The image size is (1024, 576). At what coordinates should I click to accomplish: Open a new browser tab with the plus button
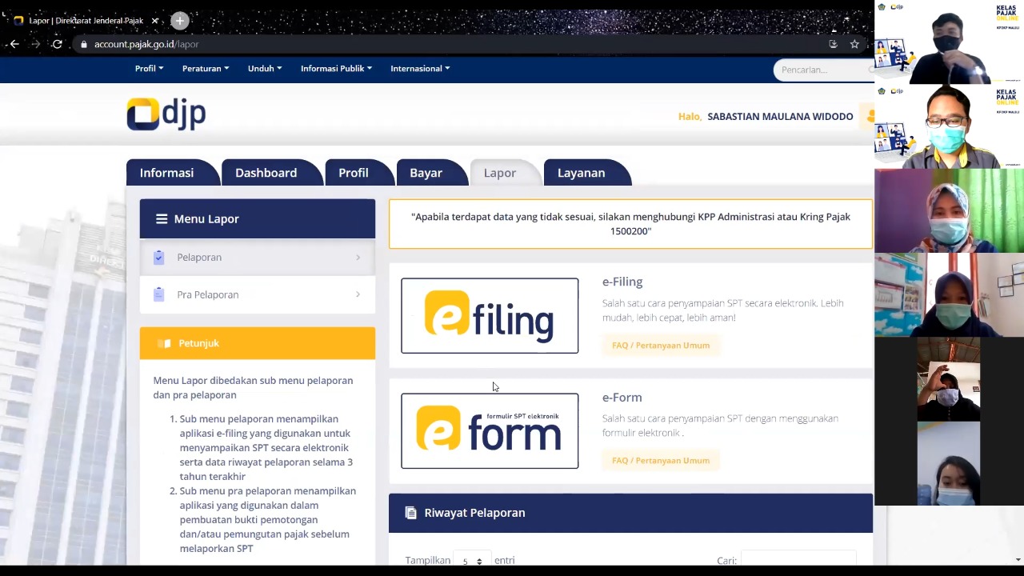point(180,21)
